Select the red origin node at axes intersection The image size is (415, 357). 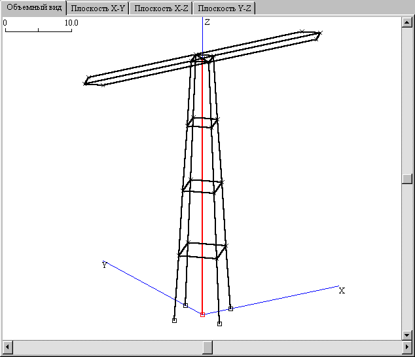click(202, 314)
